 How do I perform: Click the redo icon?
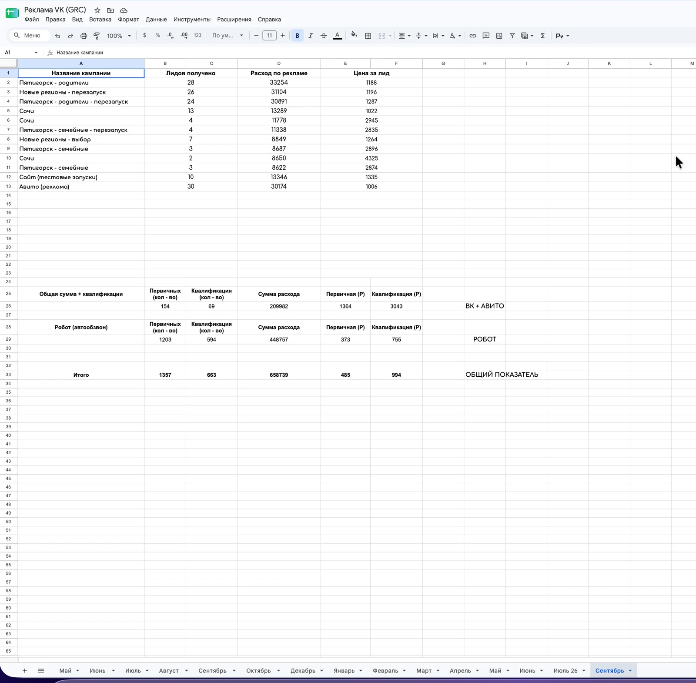[x=70, y=36]
